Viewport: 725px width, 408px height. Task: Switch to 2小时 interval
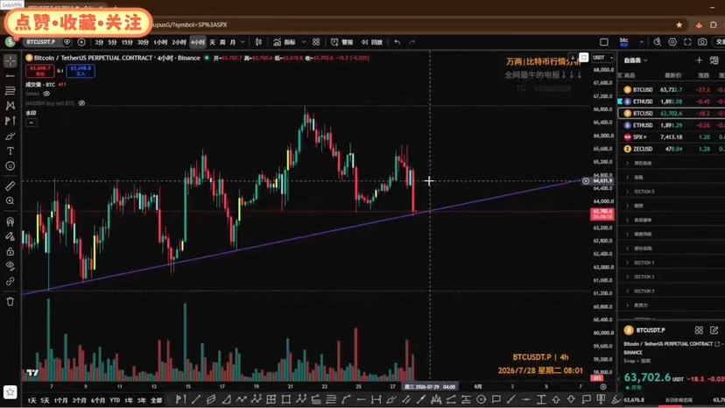(x=179, y=42)
